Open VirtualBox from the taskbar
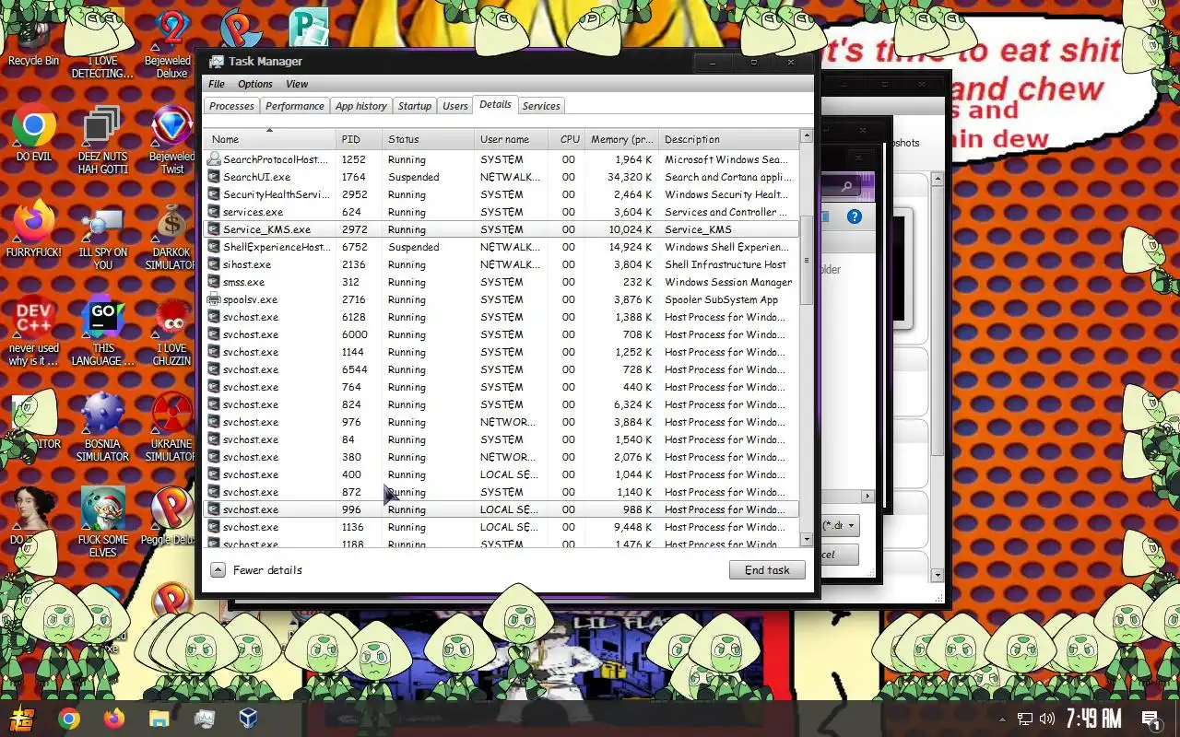1180x737 pixels. 249,719
